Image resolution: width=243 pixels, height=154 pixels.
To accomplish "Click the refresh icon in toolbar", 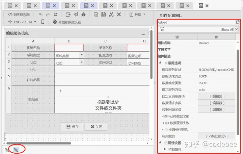I will (56, 15).
